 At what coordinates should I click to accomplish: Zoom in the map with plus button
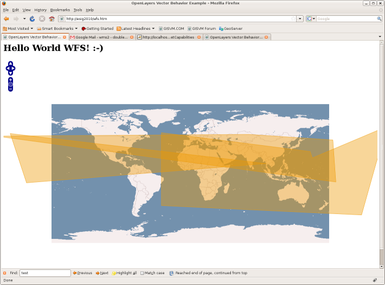coord(10,80)
